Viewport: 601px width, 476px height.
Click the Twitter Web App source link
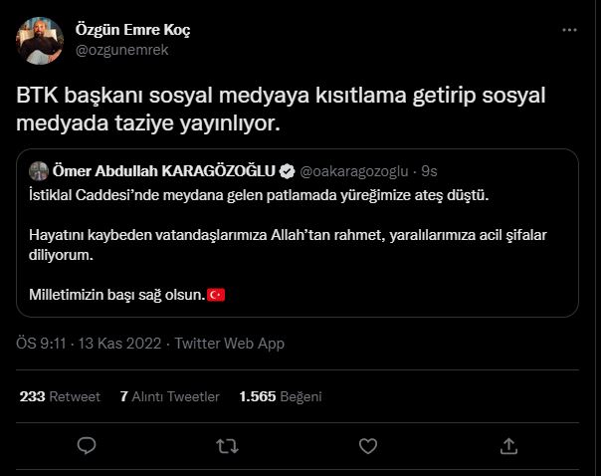(230, 343)
